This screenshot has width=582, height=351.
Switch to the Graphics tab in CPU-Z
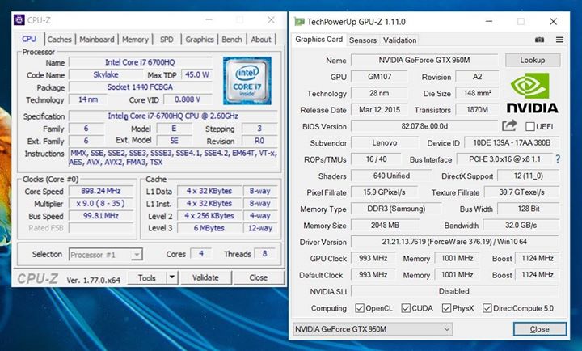[x=200, y=40]
